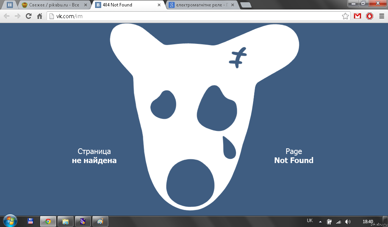Open Windows Explorer from the taskbar

(66, 221)
